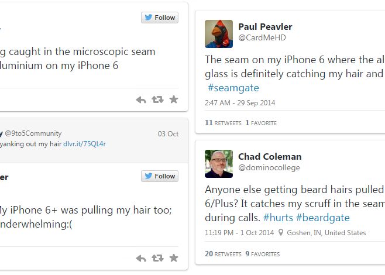
Task: Open Paul Peavler's avatar picture
Action: [219, 33]
